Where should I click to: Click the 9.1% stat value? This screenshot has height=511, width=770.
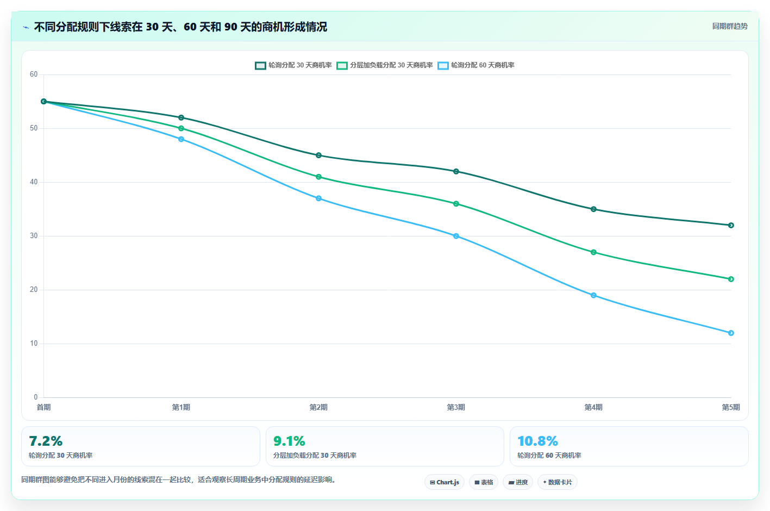click(x=289, y=441)
